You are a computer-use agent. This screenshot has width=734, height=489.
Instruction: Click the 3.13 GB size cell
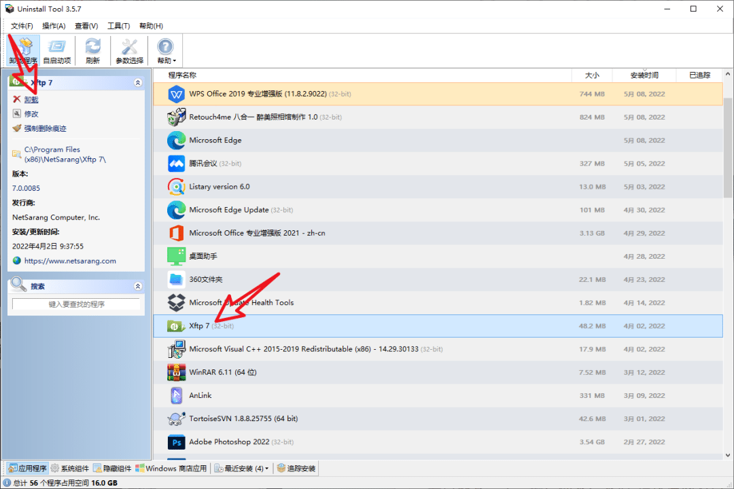(x=592, y=233)
